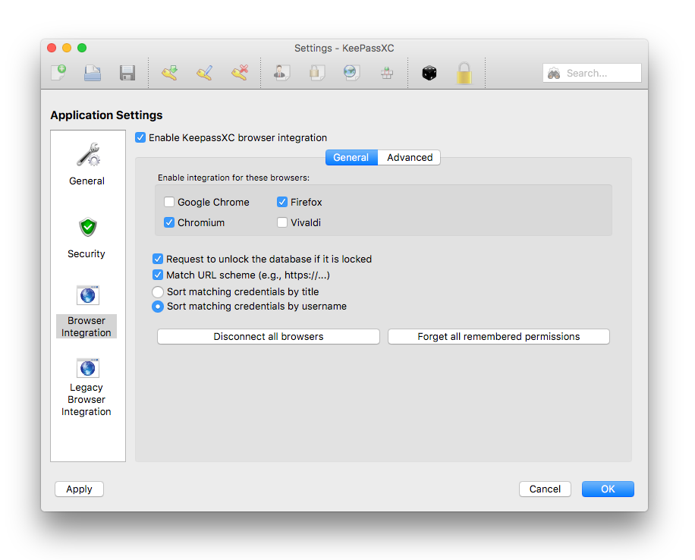Screen dimensions: 695x560
Task: Disable Firefox integration
Action: 283,202
